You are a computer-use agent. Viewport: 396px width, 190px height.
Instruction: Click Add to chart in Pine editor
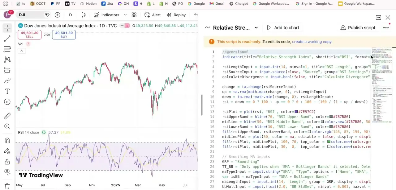tap(283, 28)
